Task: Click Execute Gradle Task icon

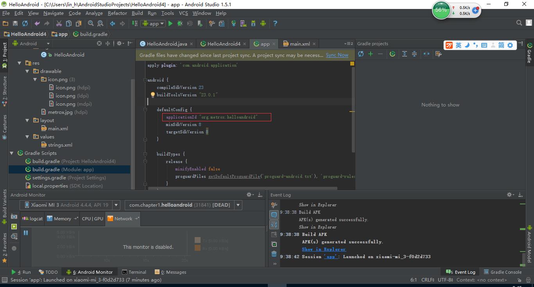Action: (392, 54)
